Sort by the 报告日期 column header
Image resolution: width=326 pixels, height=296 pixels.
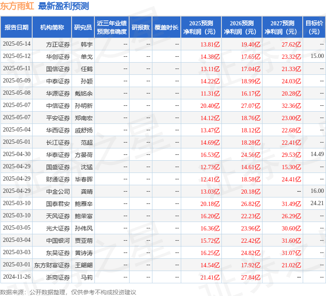pyautogui.click(x=17, y=27)
